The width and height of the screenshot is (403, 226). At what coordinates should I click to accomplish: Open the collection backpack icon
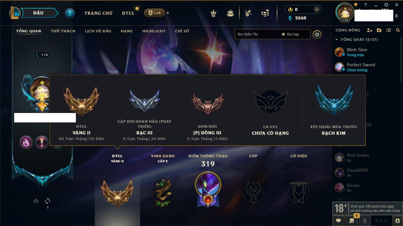(230, 13)
